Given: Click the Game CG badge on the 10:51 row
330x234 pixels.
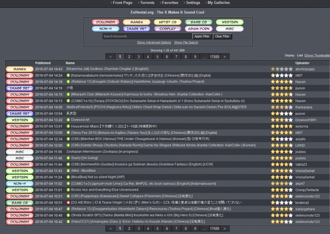Looking at the screenshot, I should pyautogui.click(x=19, y=203).
